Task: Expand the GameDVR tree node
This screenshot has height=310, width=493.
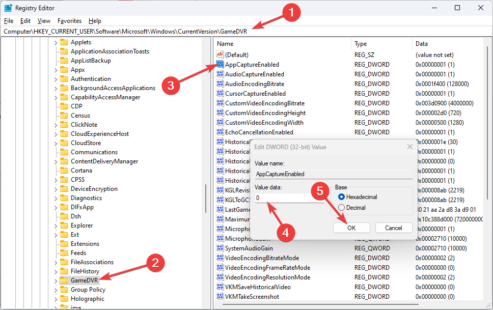Action: pos(56,280)
